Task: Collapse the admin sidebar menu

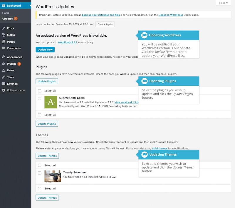Action: click(x=16, y=90)
